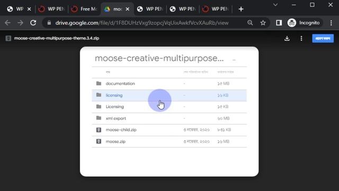
Task: Open the capitalized Licensing folder
Action: coord(169,107)
